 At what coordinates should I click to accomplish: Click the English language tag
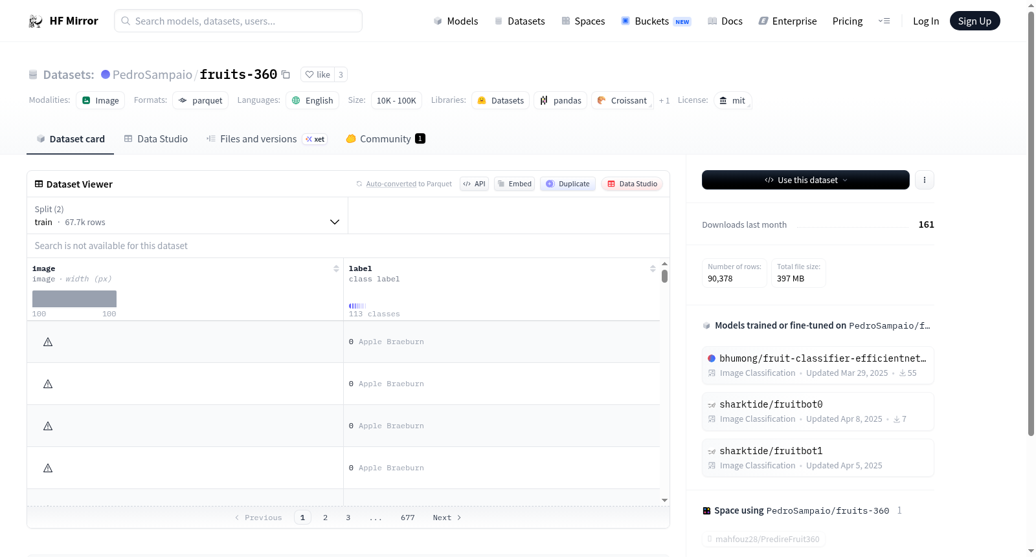click(313, 100)
